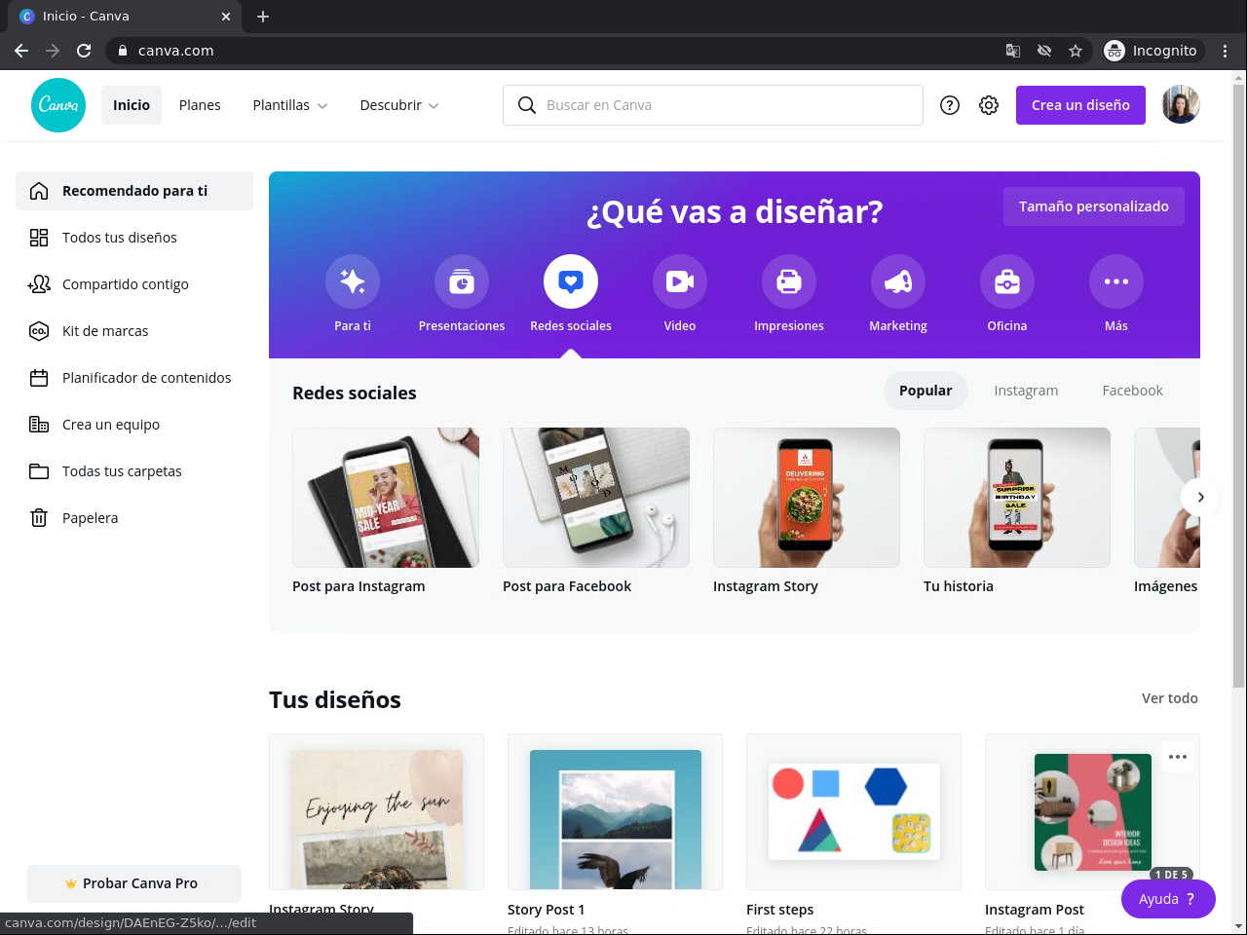Open Instagram Story template thumbnail

pos(807,498)
